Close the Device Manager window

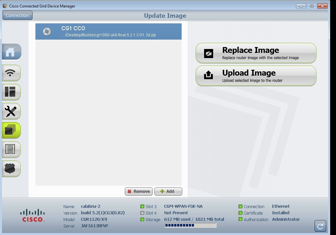click(322, 6)
